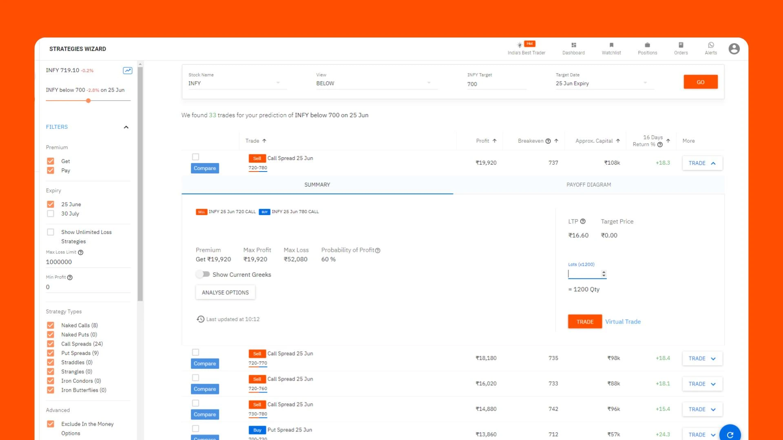Open WhatsApp Alerts icon

(711, 45)
